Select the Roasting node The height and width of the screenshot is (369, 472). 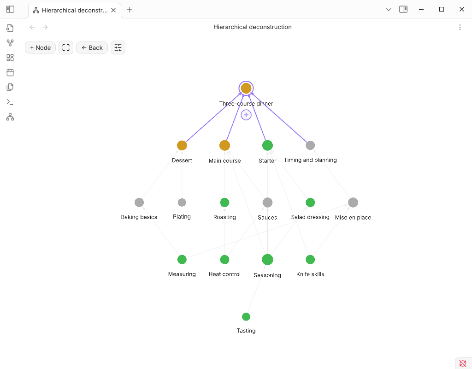click(224, 202)
